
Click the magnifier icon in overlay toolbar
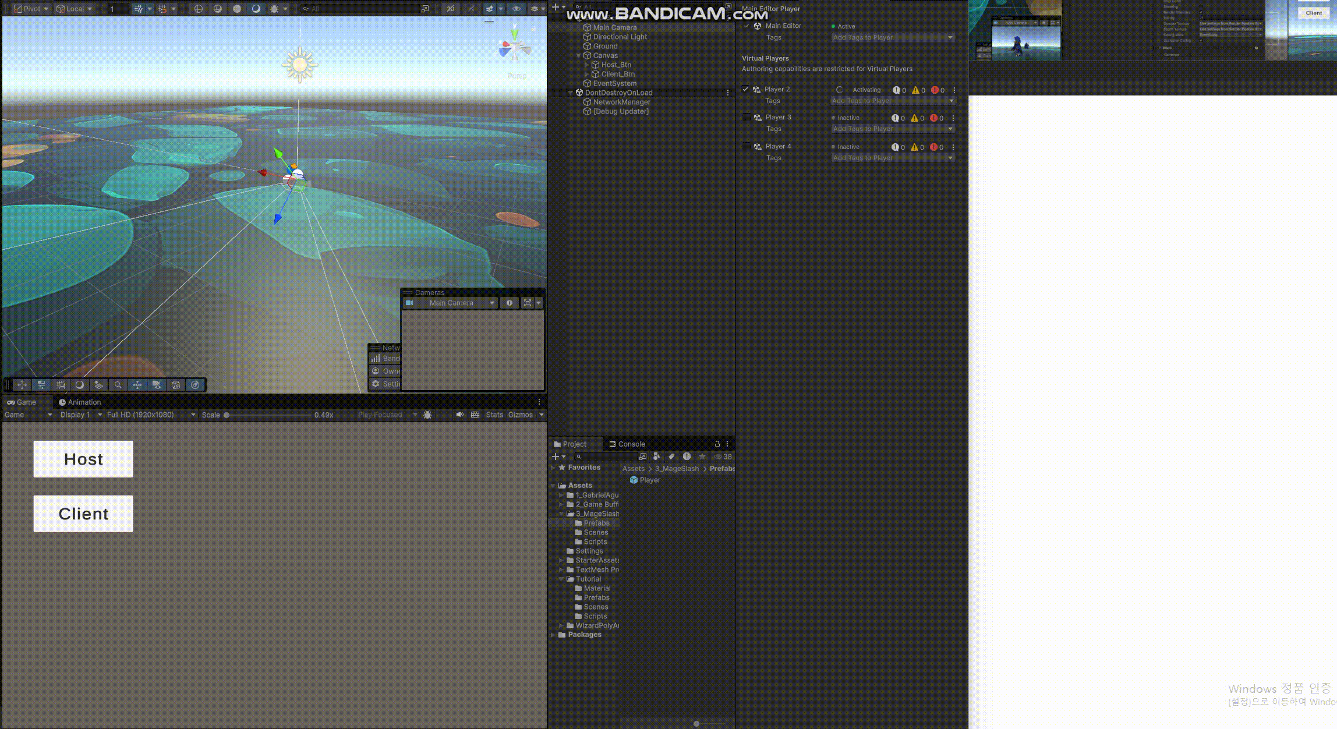(x=118, y=385)
